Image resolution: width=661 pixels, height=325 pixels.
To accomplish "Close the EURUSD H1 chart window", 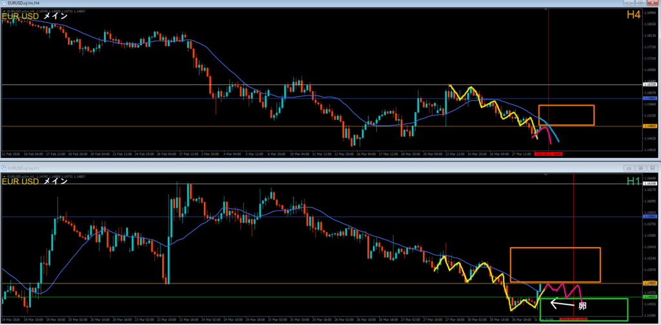I will pos(652,168).
